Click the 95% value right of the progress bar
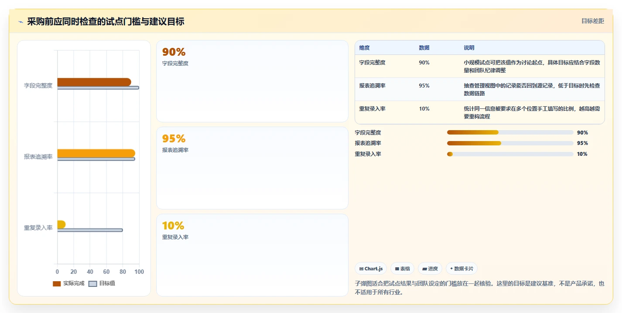Image resolution: width=622 pixels, height=313 pixels. pyautogui.click(x=582, y=143)
